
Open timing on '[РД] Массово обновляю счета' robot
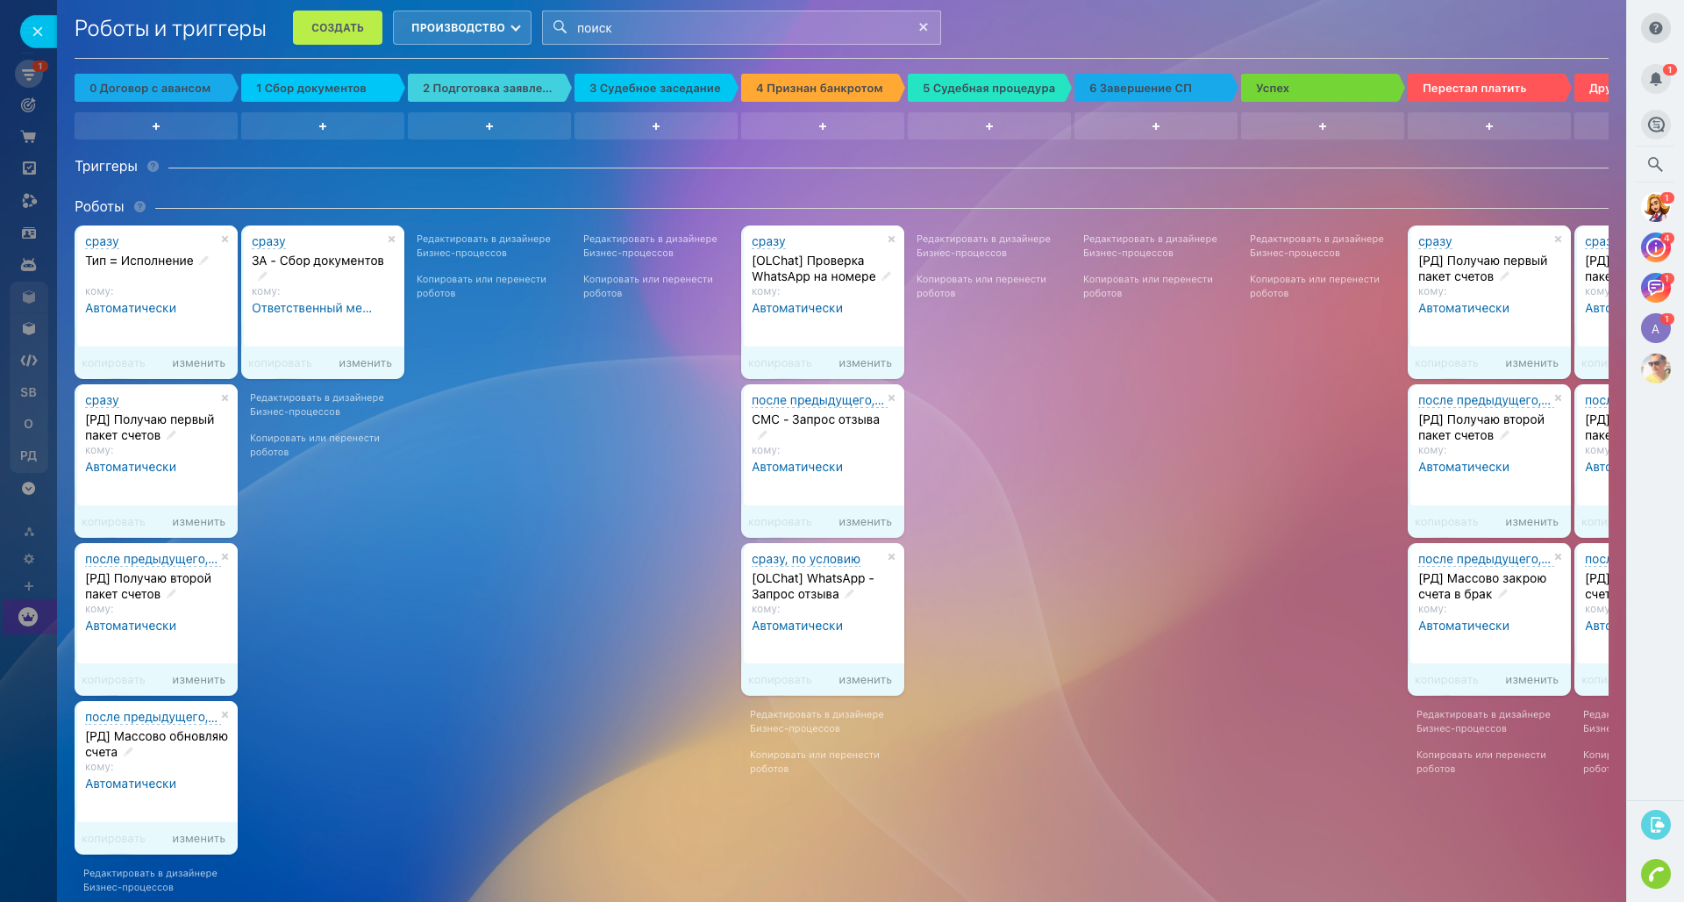click(x=151, y=717)
